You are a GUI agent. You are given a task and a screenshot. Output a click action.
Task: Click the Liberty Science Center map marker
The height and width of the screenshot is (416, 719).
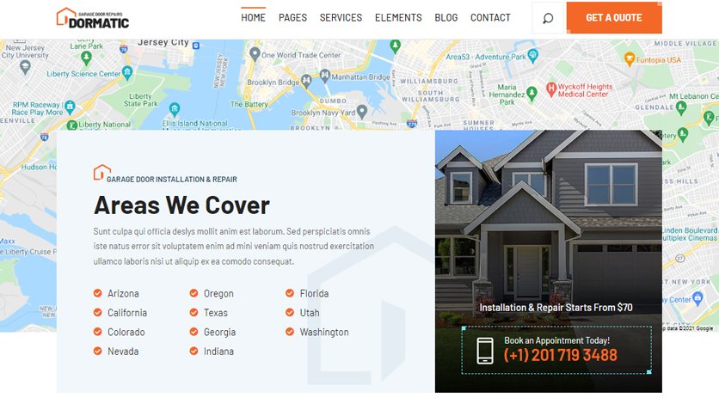127,72
